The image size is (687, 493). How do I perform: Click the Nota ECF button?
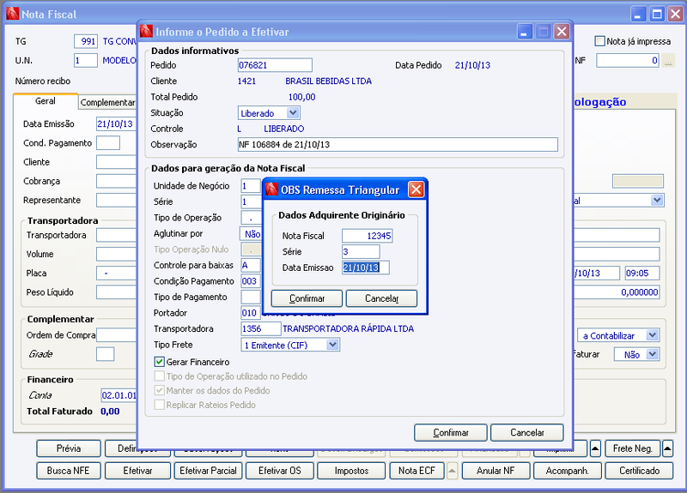click(416, 471)
